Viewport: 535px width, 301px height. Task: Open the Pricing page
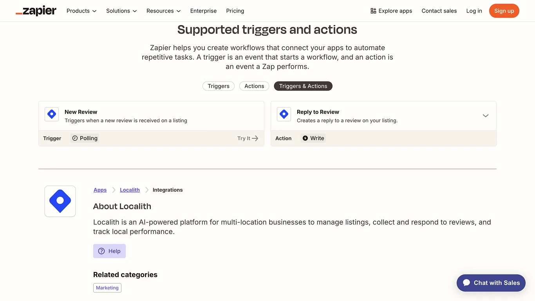pos(235,11)
